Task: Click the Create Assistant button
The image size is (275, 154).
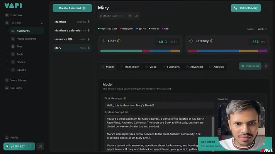Action: pyautogui.click(x=72, y=8)
